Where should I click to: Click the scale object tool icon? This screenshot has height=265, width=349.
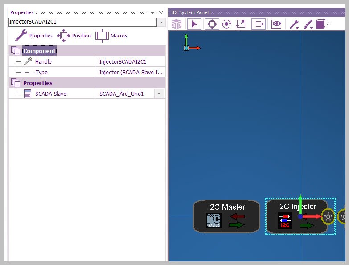(240, 24)
